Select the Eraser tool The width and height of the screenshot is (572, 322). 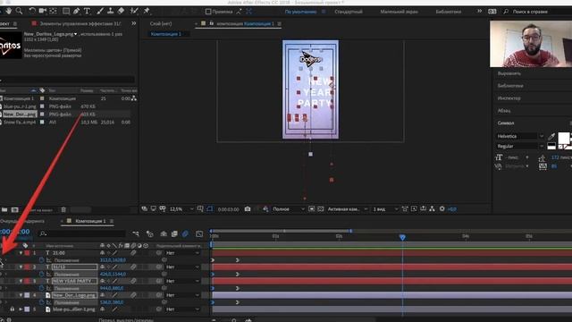pos(121,12)
